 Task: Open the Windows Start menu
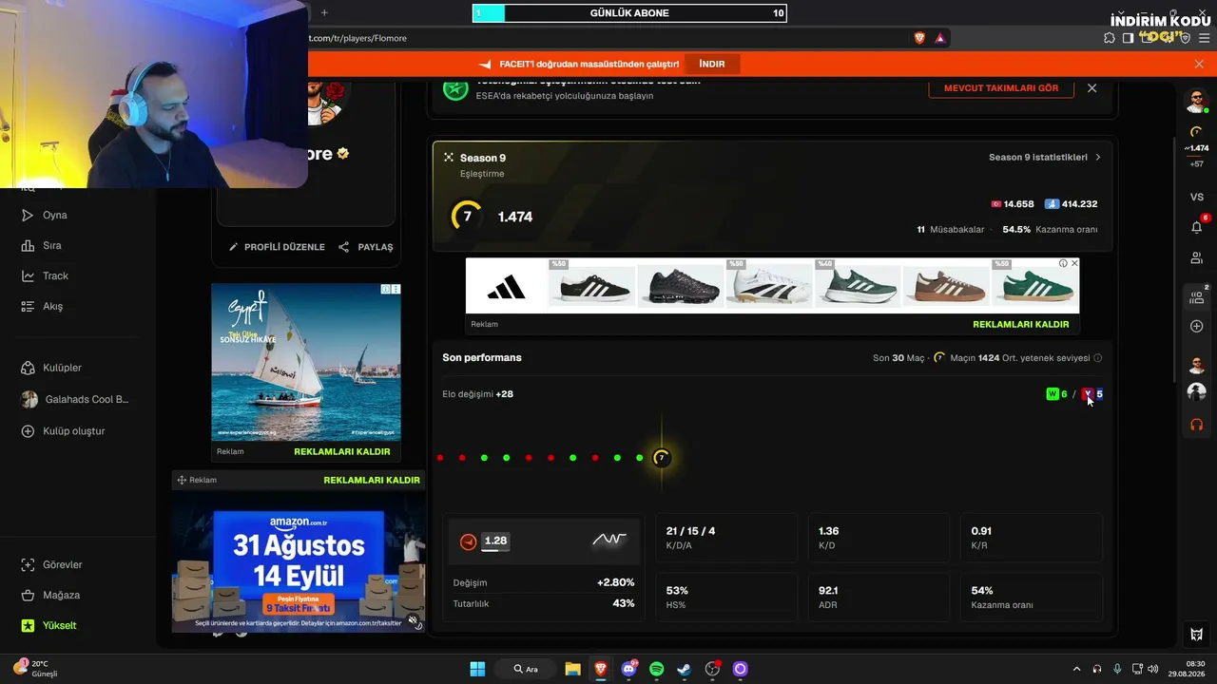pyautogui.click(x=477, y=669)
